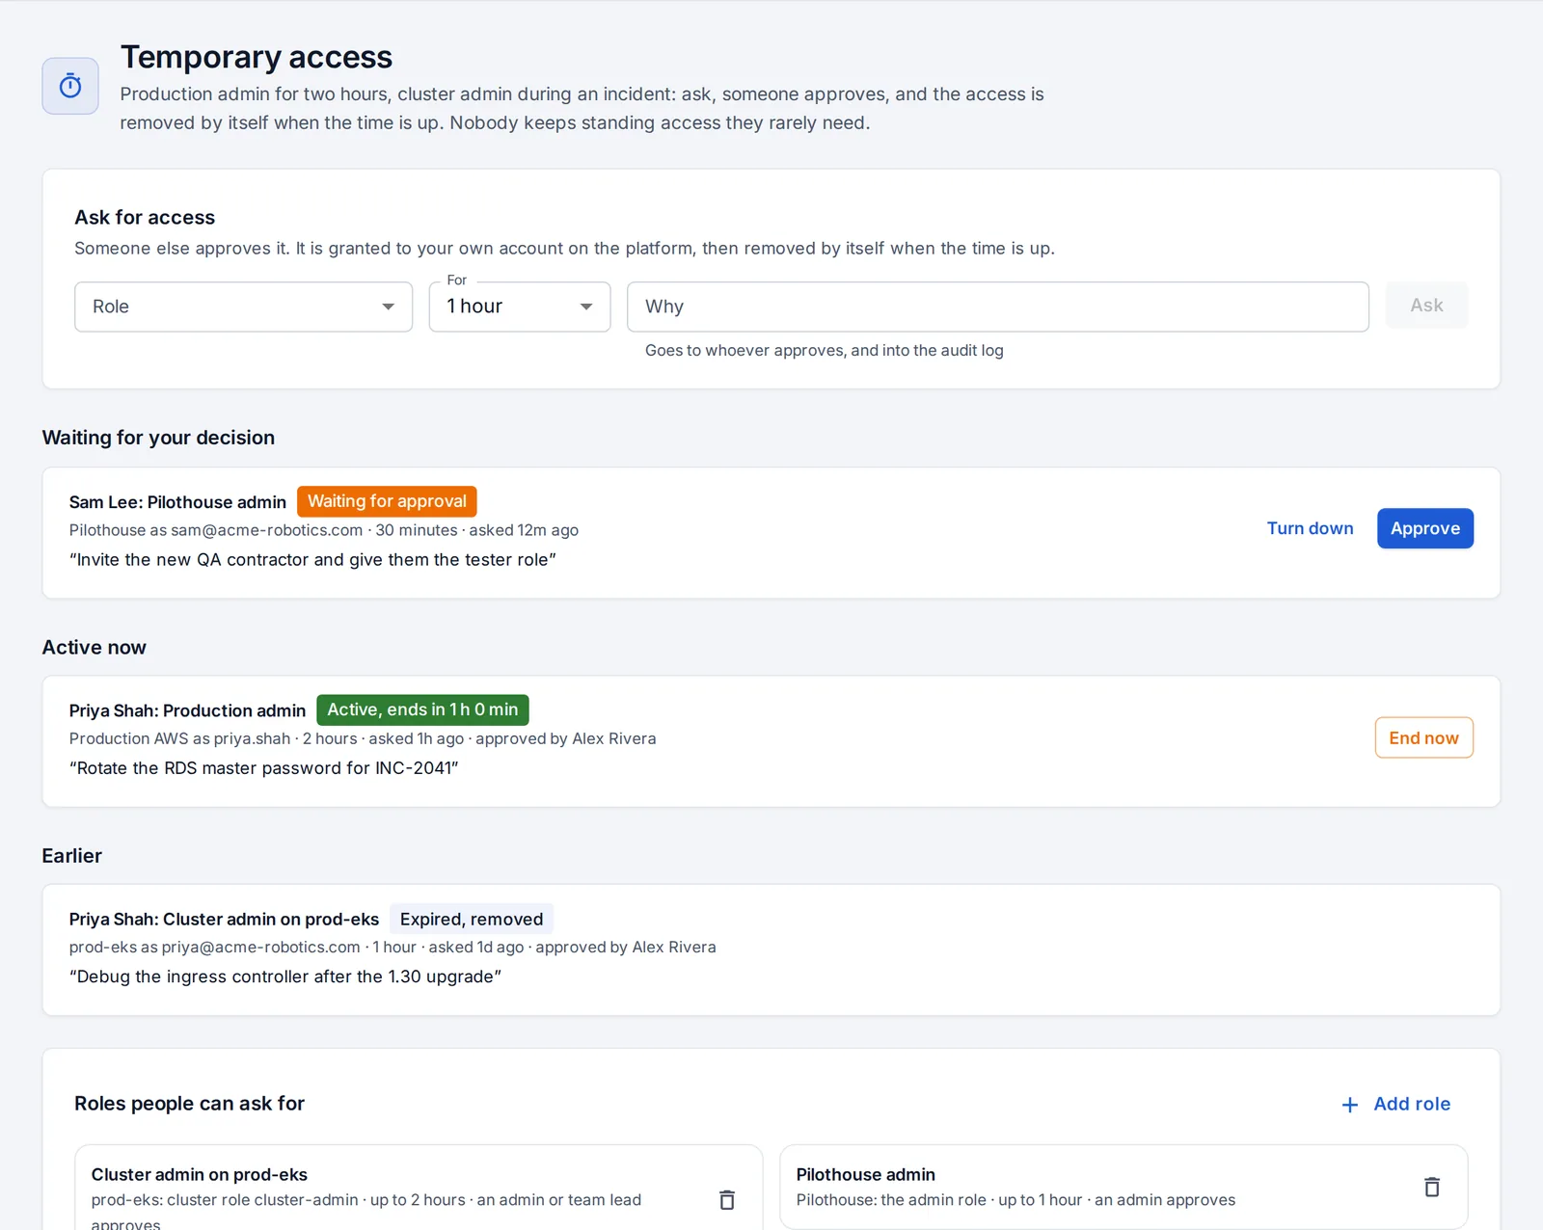Click the Ask button

[1426, 306]
